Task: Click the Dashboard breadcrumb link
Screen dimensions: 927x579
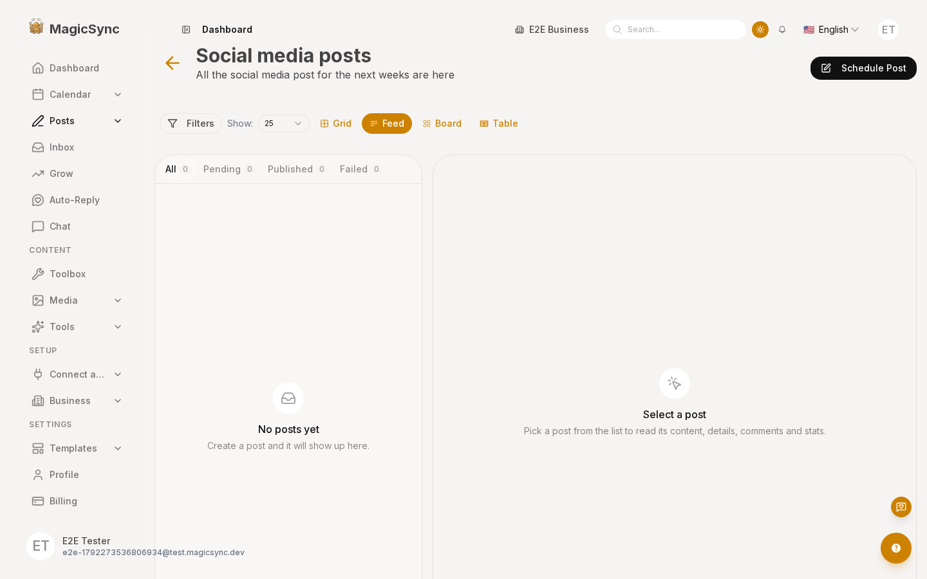Action: pos(227,30)
